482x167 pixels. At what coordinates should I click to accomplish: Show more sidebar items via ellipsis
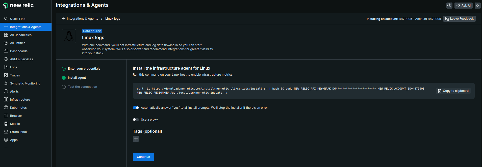pyautogui.click(x=6, y=148)
